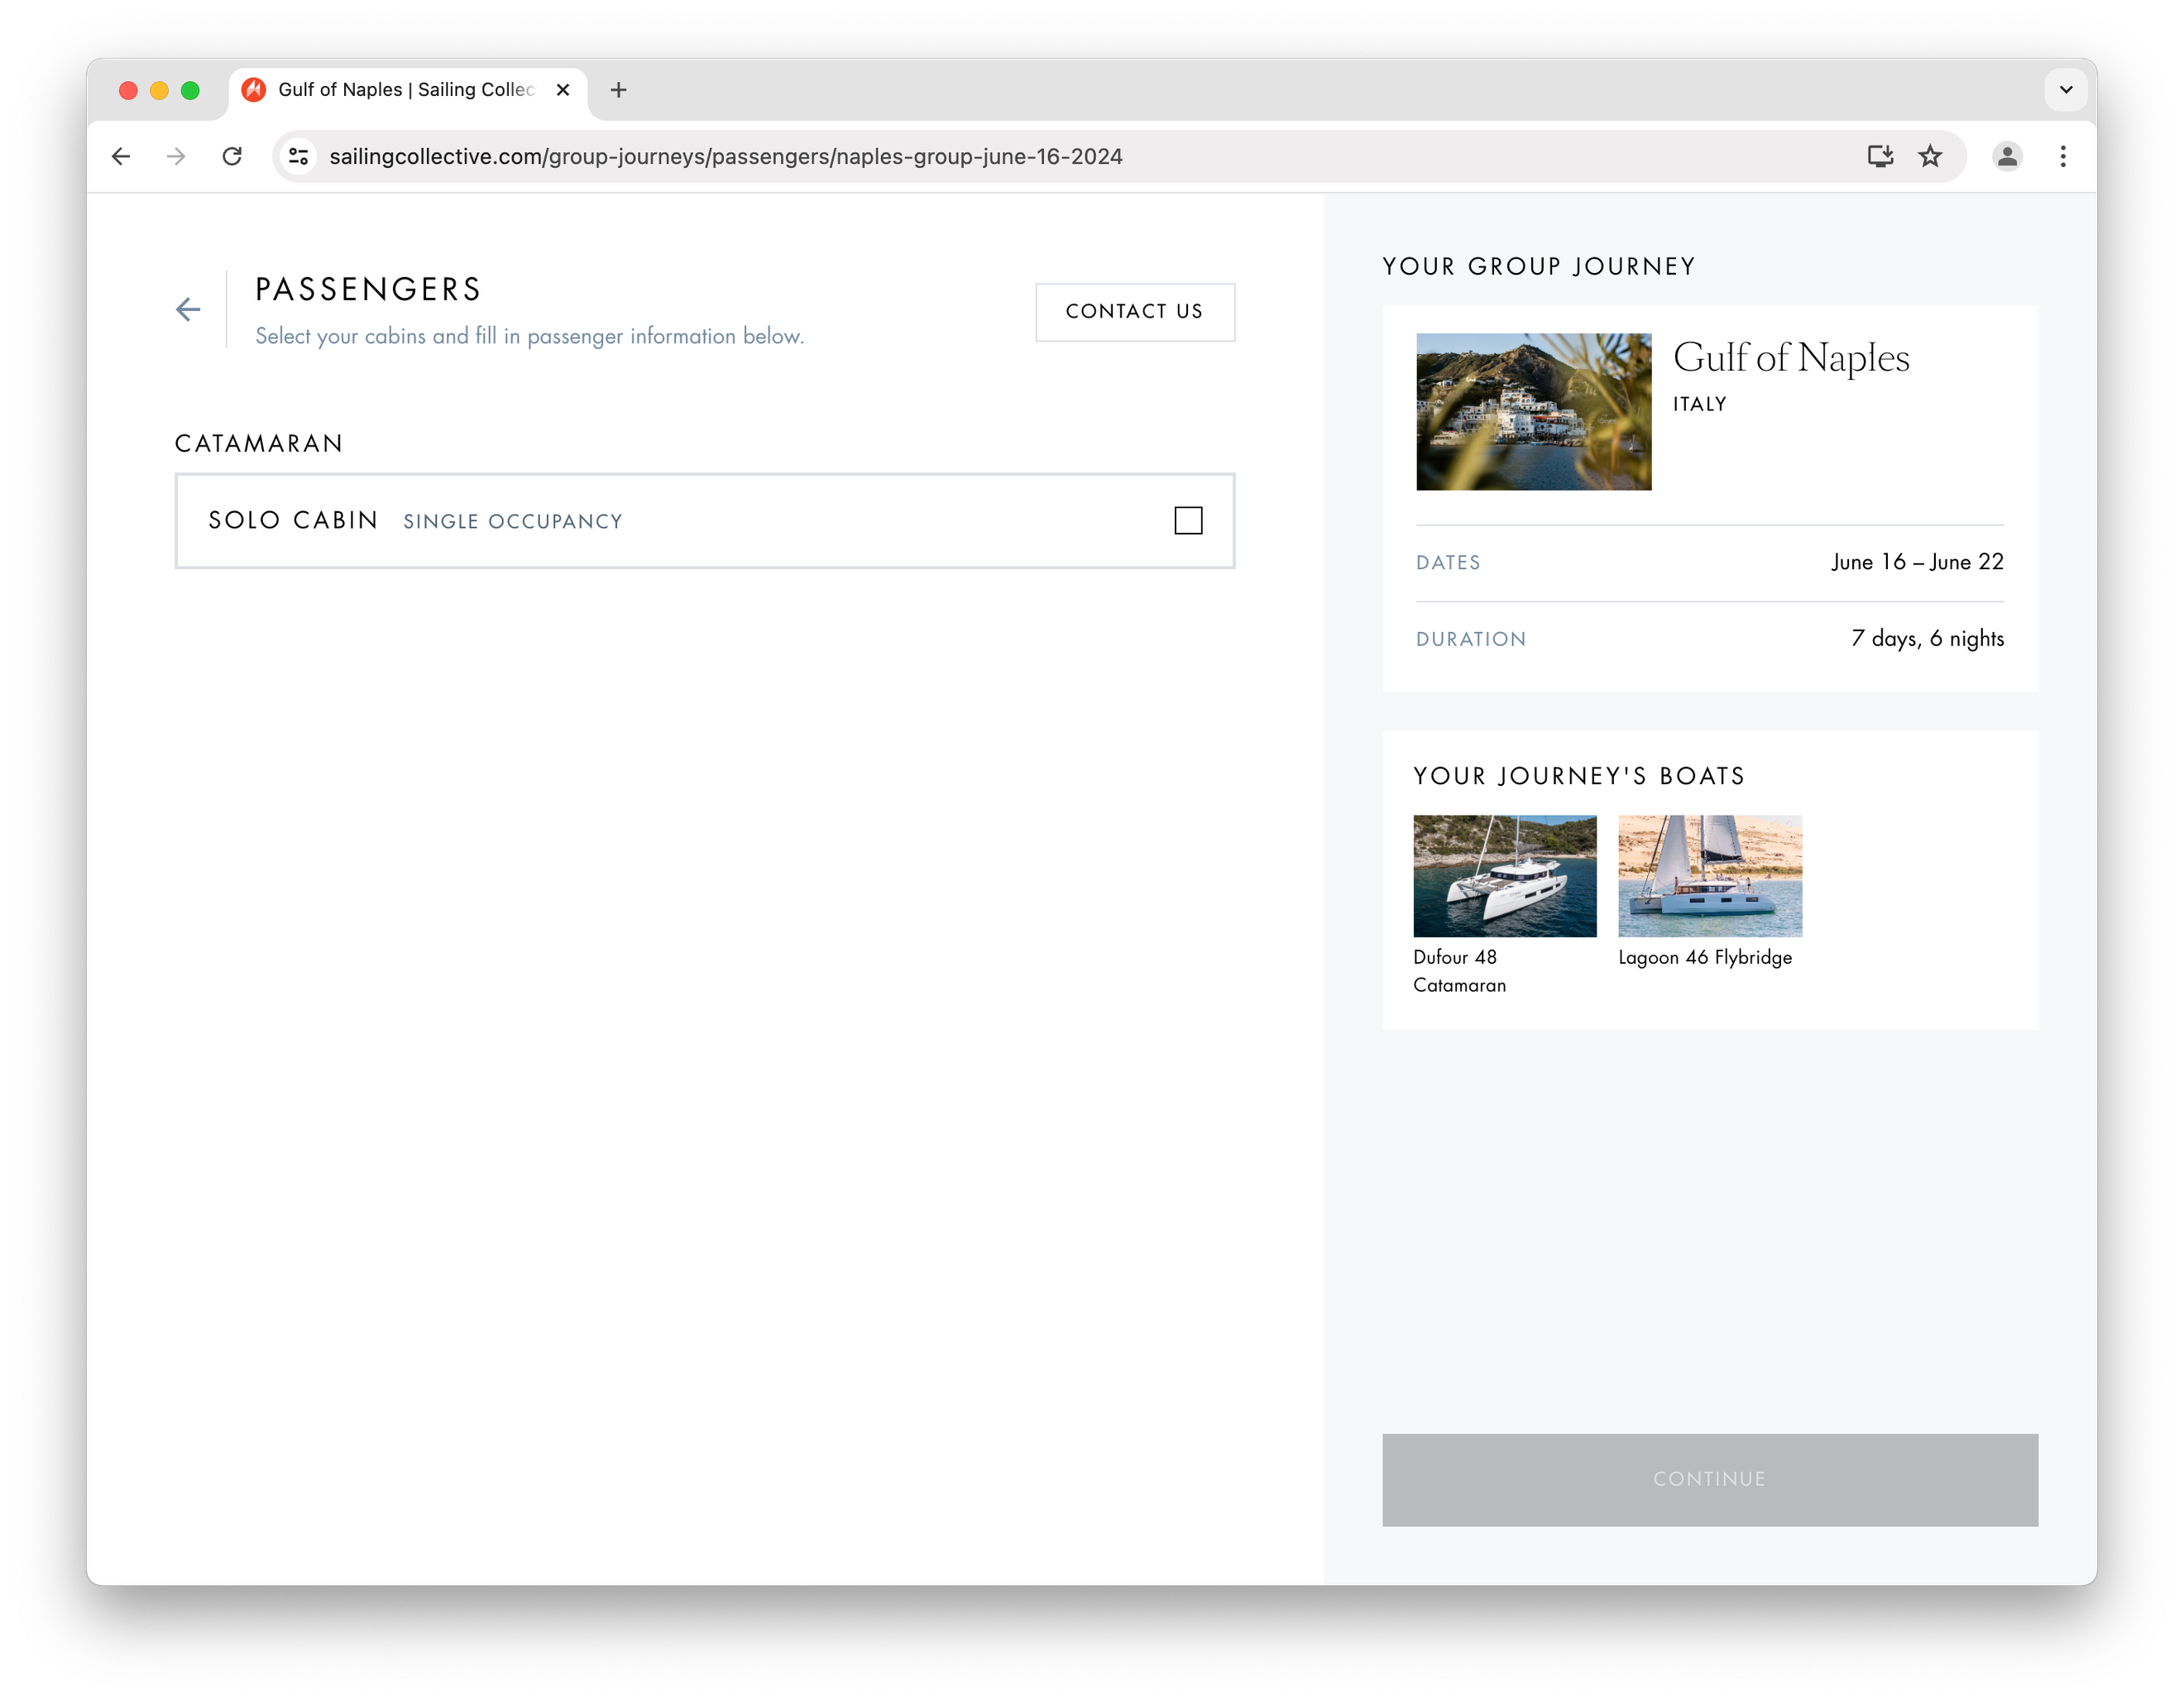This screenshot has height=1700, width=2184.
Task: Click the Gulf of Naples destination photo
Action: pos(1533,412)
